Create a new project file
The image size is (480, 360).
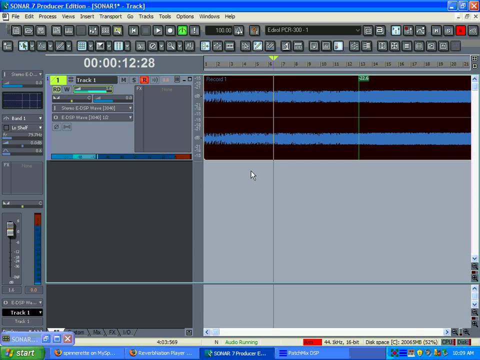[16, 30]
